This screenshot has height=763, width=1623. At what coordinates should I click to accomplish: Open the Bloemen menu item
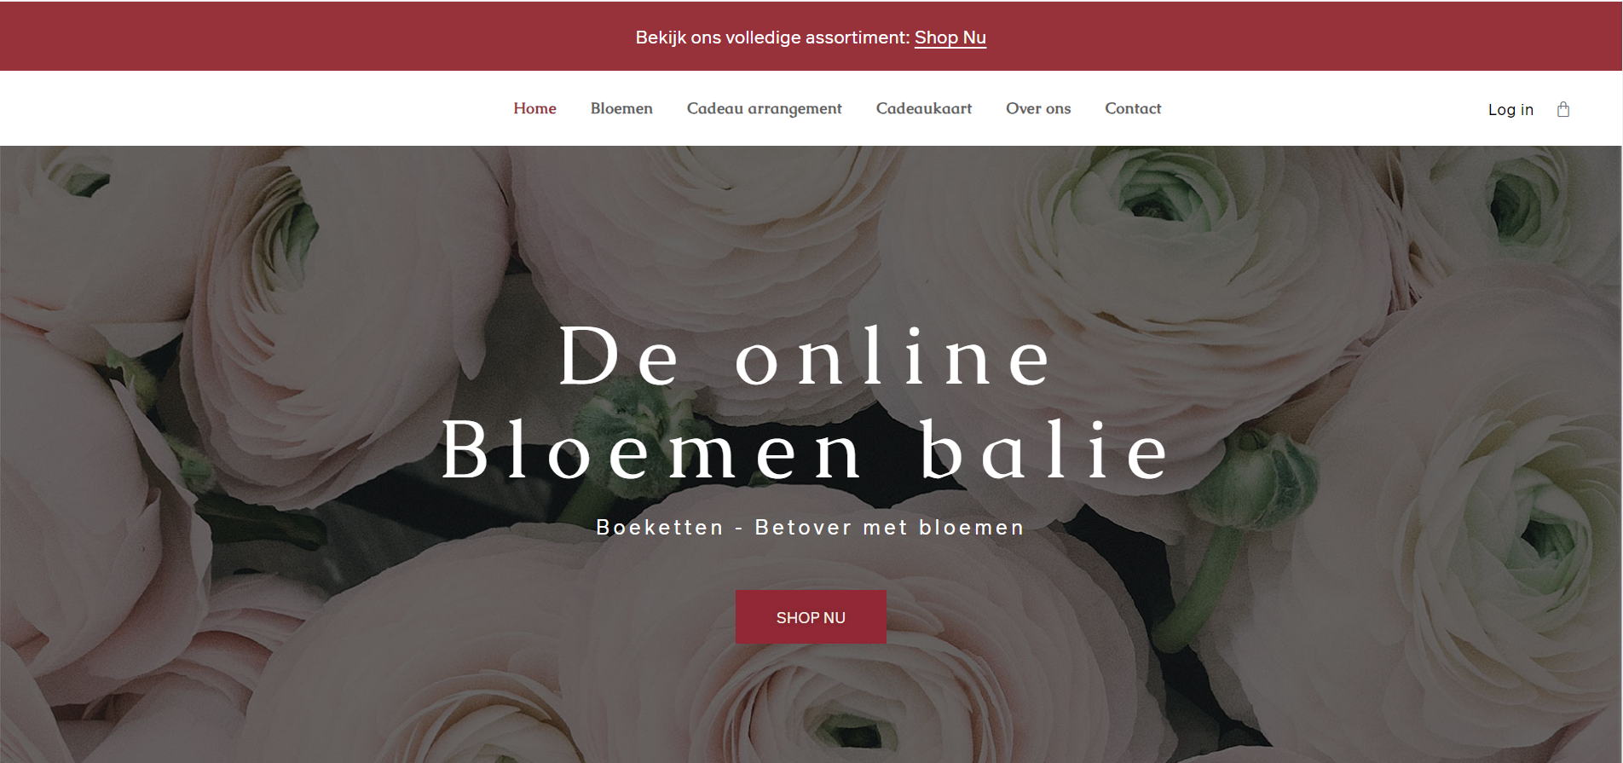(x=621, y=108)
